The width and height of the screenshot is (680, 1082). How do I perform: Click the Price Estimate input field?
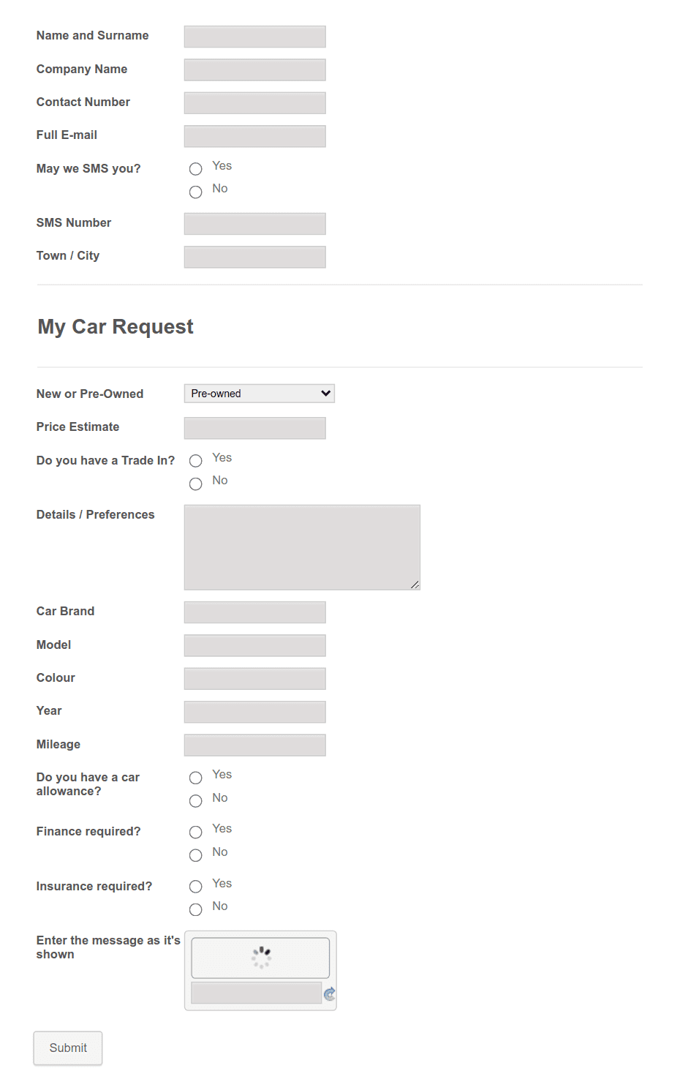[254, 428]
